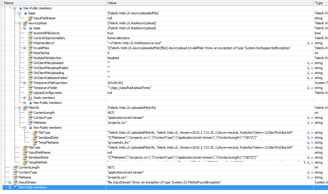Click the value "~/App_Data/RadUploadTemp"
This screenshot has width=328, height=194.
click(129, 88)
